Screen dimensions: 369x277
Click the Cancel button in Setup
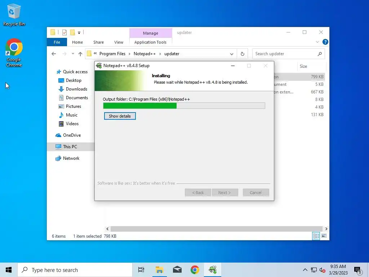point(256,193)
